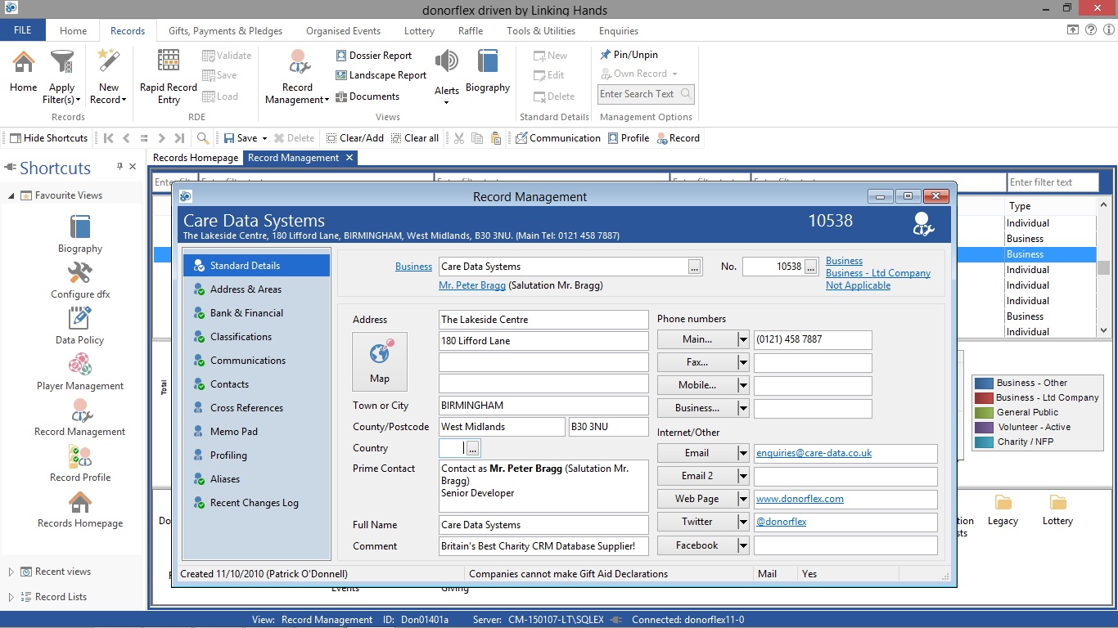Open the Dossier Report view
1118x628 pixels.
tap(374, 56)
